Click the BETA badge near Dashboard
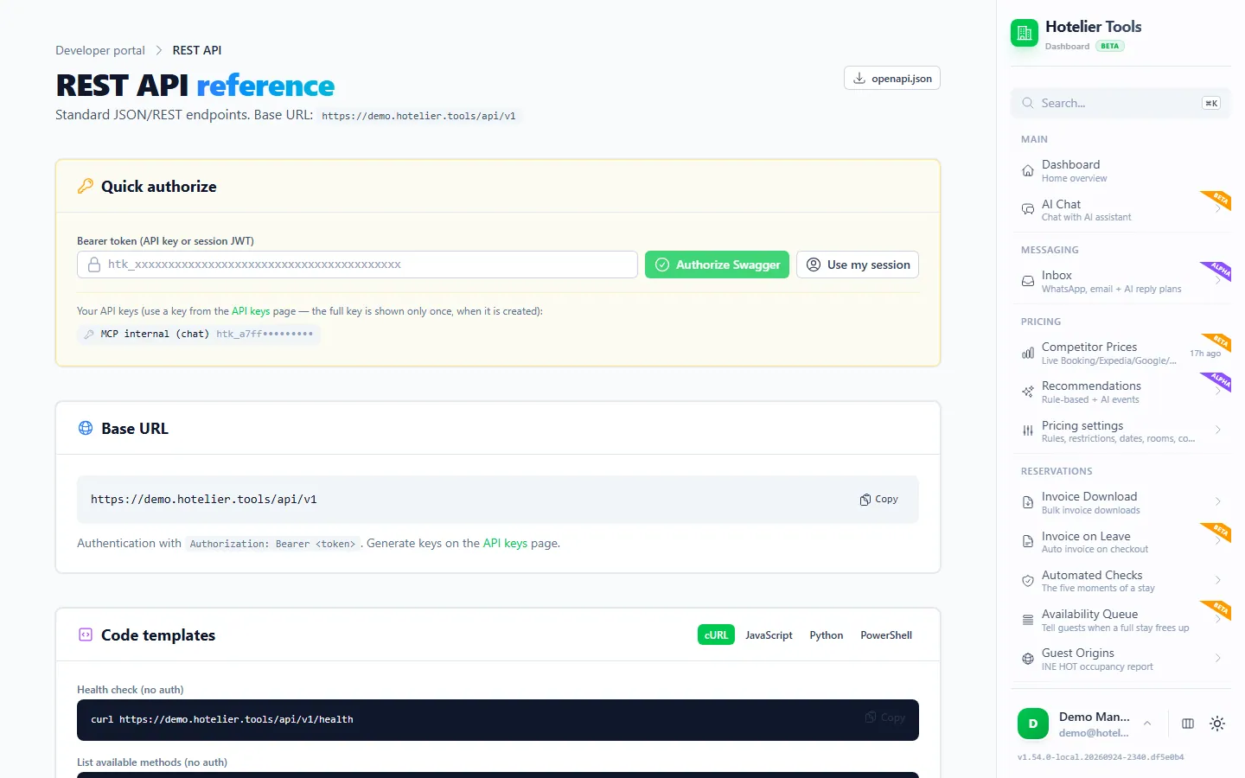Viewport: 1245px width, 778px height. point(1110,46)
